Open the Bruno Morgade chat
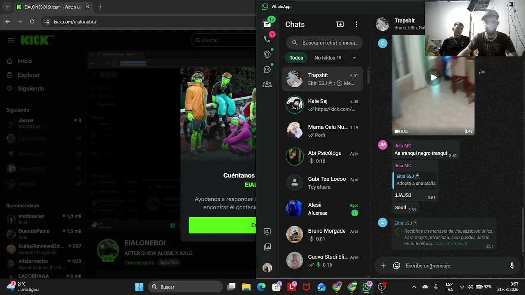 [322, 235]
